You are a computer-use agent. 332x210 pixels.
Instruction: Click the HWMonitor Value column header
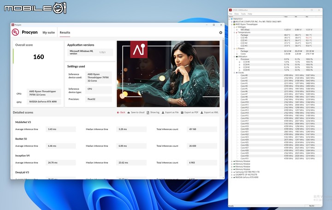(289, 17)
